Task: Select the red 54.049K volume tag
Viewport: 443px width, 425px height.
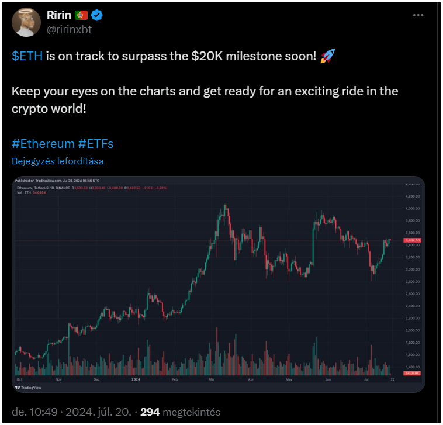Action: click(x=412, y=374)
